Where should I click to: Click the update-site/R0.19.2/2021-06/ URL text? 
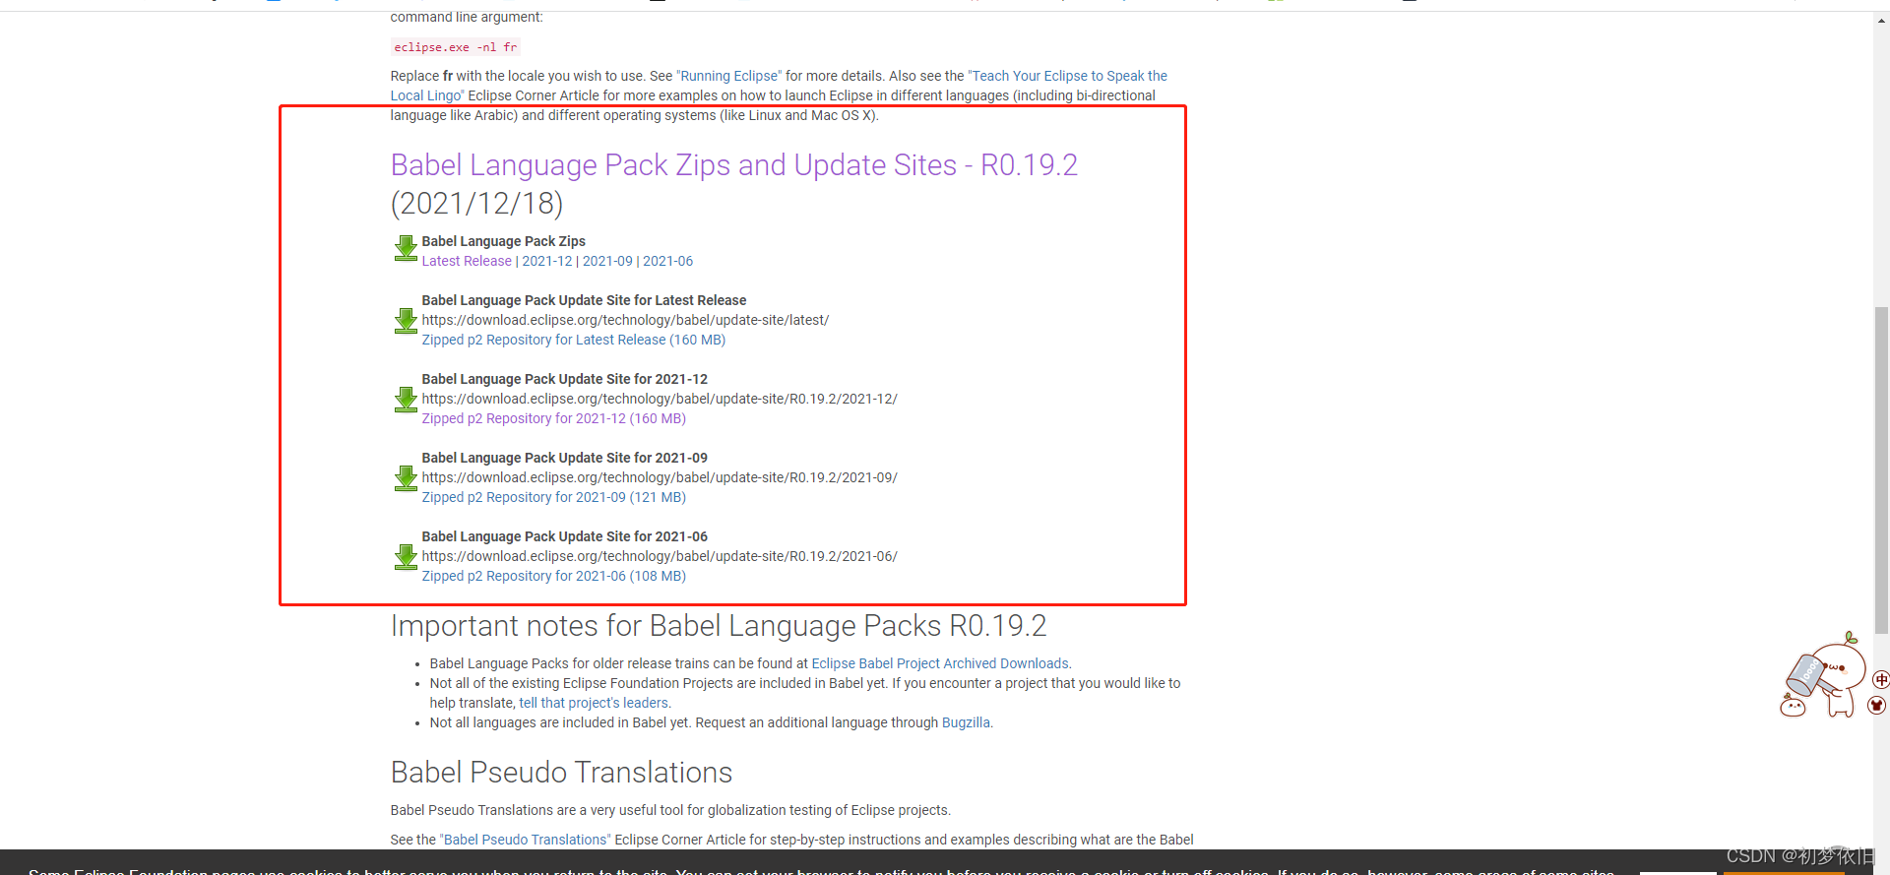tap(660, 556)
